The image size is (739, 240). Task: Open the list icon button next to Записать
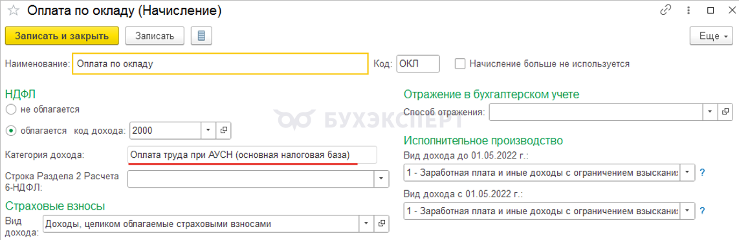[x=201, y=36]
